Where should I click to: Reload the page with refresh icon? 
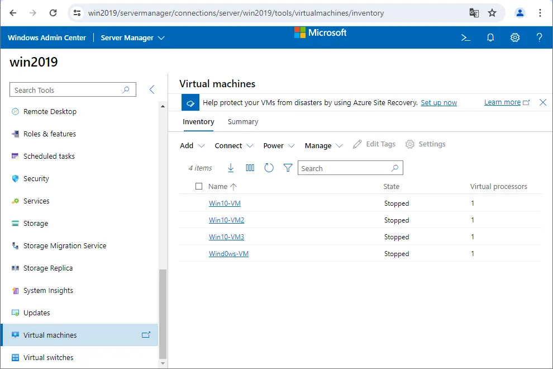[x=53, y=13]
